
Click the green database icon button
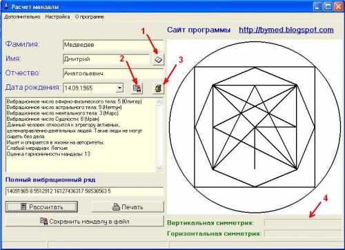pos(158,88)
